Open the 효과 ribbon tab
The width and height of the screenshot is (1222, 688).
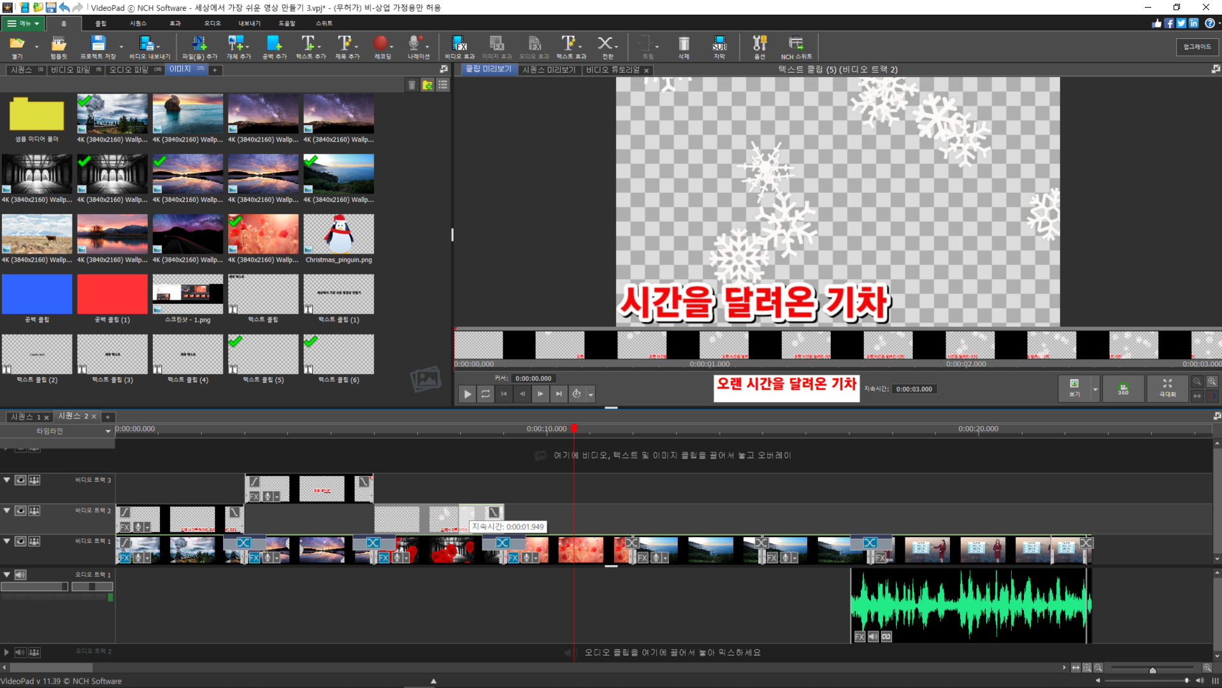pos(175,24)
